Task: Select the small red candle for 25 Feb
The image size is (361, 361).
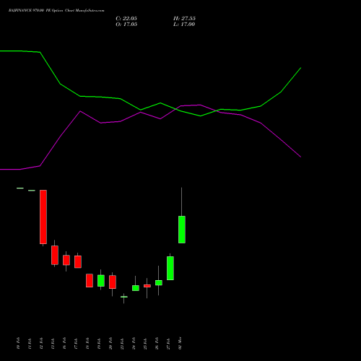Action: (x=147, y=286)
